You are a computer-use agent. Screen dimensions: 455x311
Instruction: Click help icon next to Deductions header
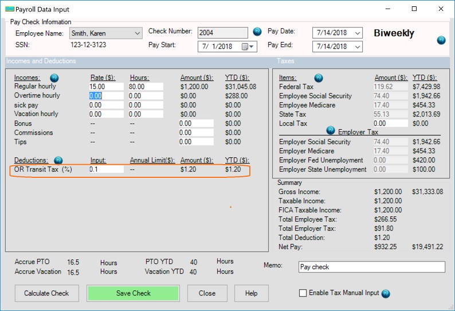coord(58,160)
